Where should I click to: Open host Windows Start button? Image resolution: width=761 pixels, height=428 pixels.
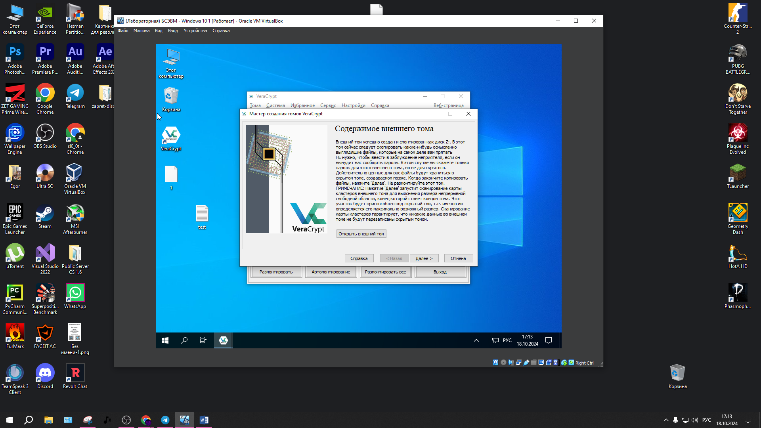10,420
